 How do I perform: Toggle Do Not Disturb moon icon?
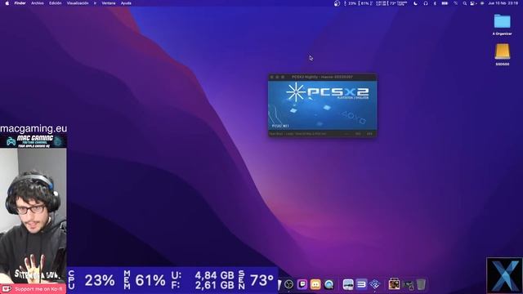pos(415,3)
